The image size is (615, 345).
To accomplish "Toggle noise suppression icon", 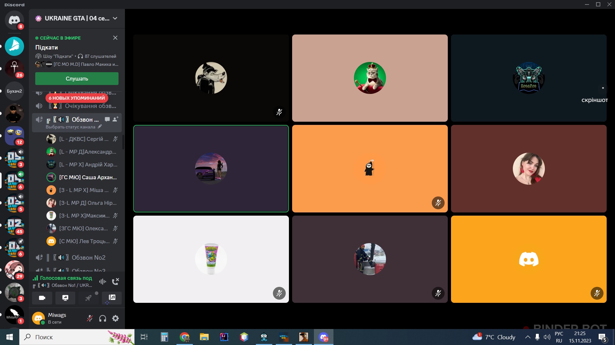I will [102, 281].
